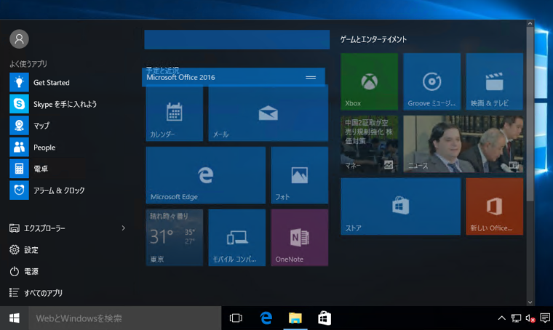Open Task View from the taskbar
Screen dimensions: 553x330
click(x=236, y=318)
